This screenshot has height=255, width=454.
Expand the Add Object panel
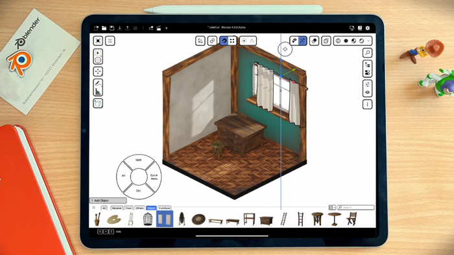[108, 201]
